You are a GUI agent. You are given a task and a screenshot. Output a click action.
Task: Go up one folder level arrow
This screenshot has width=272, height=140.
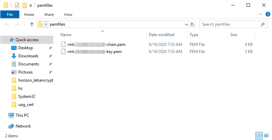point(32,24)
